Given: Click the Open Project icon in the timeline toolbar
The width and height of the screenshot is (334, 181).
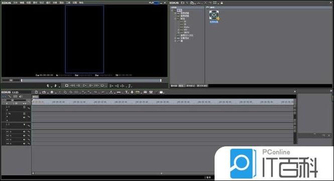Looking at the screenshot, I should [44, 92].
